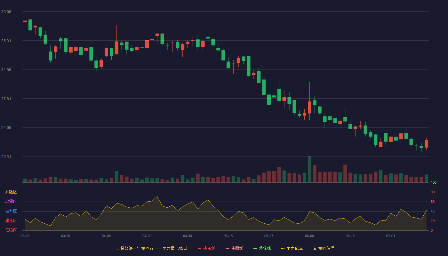The image size is (448, 256).
Task: Click the 06-18 date label
Action: [350, 236]
